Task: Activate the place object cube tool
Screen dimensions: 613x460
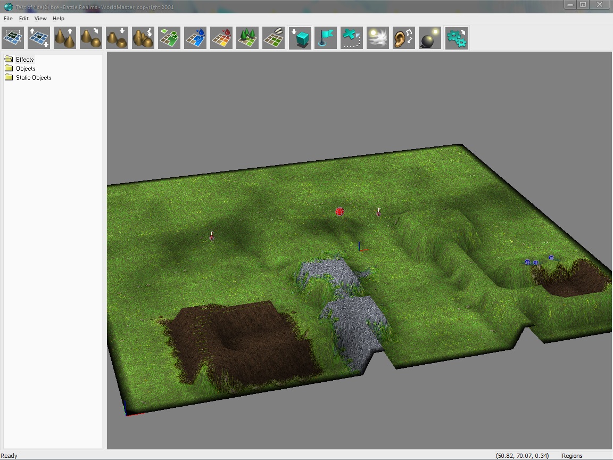Action: (300, 38)
